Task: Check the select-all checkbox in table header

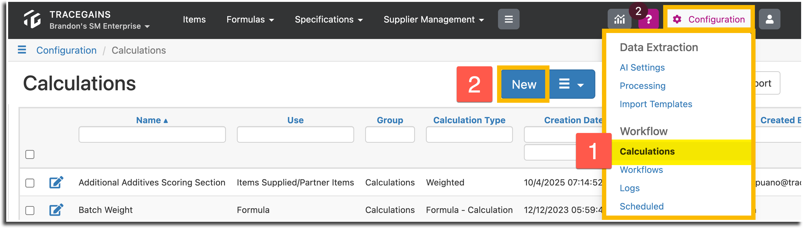Action: (30, 154)
